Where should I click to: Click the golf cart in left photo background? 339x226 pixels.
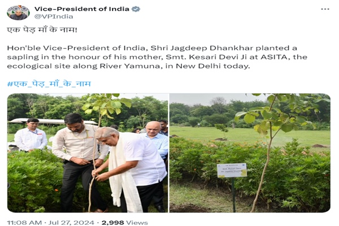point(52,123)
